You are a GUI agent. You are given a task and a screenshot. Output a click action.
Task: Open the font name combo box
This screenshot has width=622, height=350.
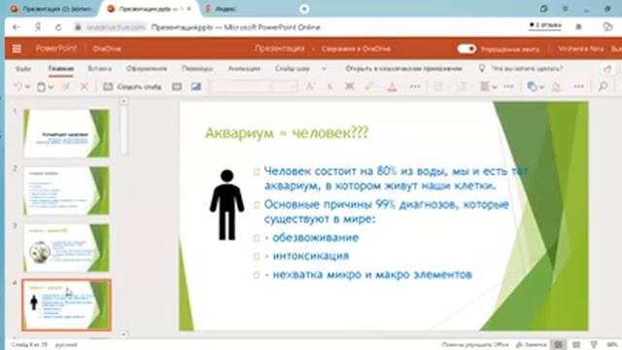point(241,87)
